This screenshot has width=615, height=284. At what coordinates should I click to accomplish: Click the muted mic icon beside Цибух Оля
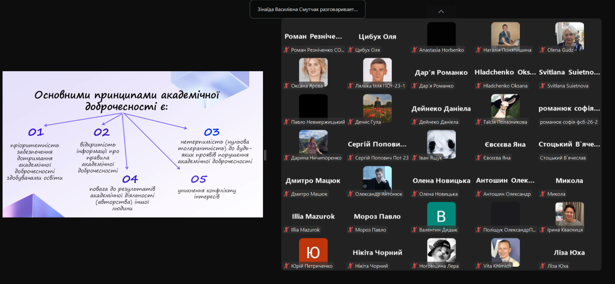350,50
